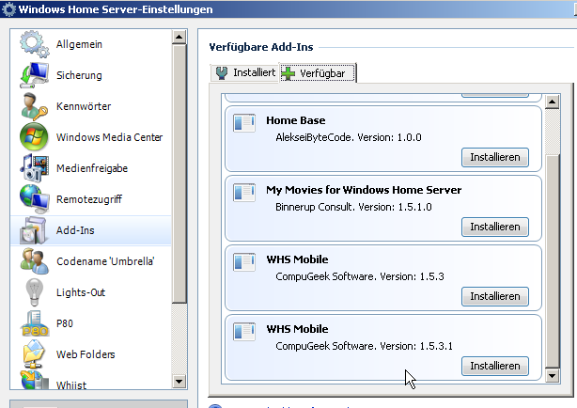
Task: Click the Whiist sidebar icon
Action: click(34, 380)
